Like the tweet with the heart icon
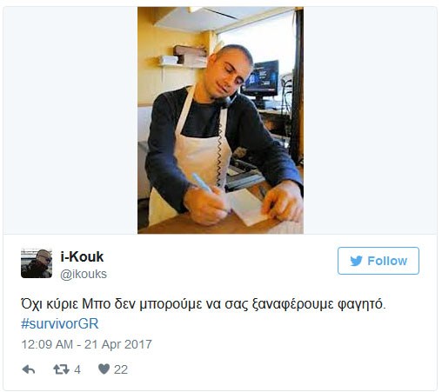 [x=104, y=369]
